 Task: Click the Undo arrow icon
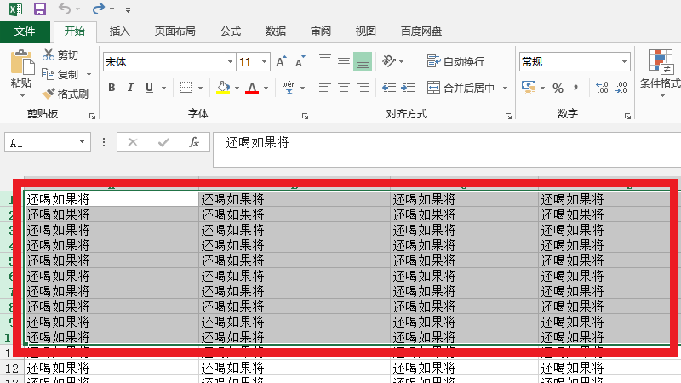65,9
